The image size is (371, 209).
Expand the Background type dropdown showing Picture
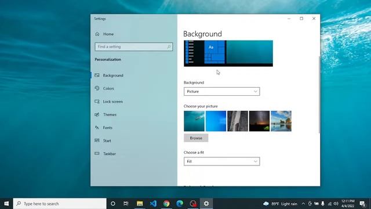221,92
